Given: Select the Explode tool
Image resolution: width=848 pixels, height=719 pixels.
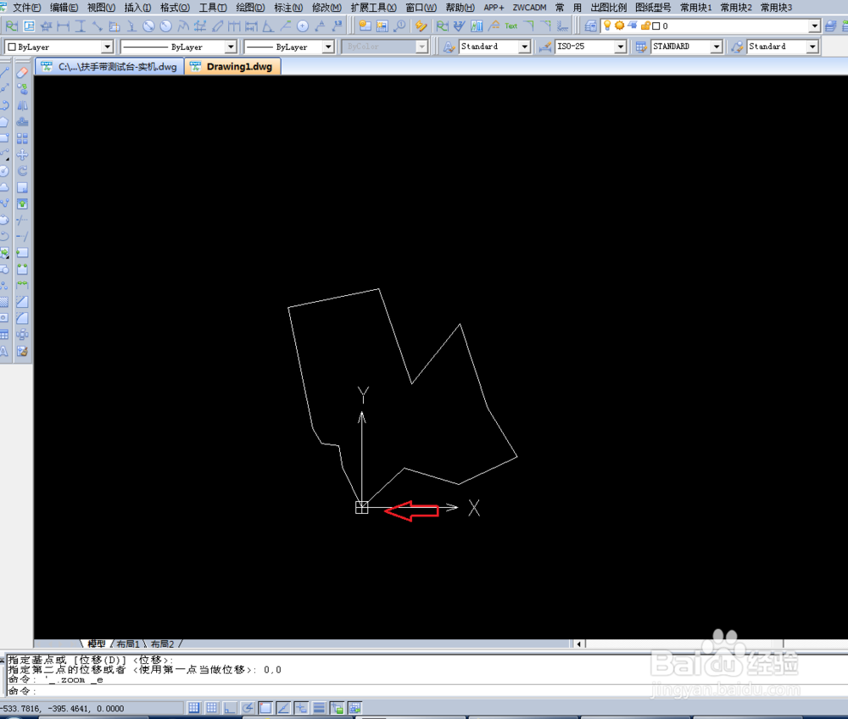Looking at the screenshot, I should 22,335.
